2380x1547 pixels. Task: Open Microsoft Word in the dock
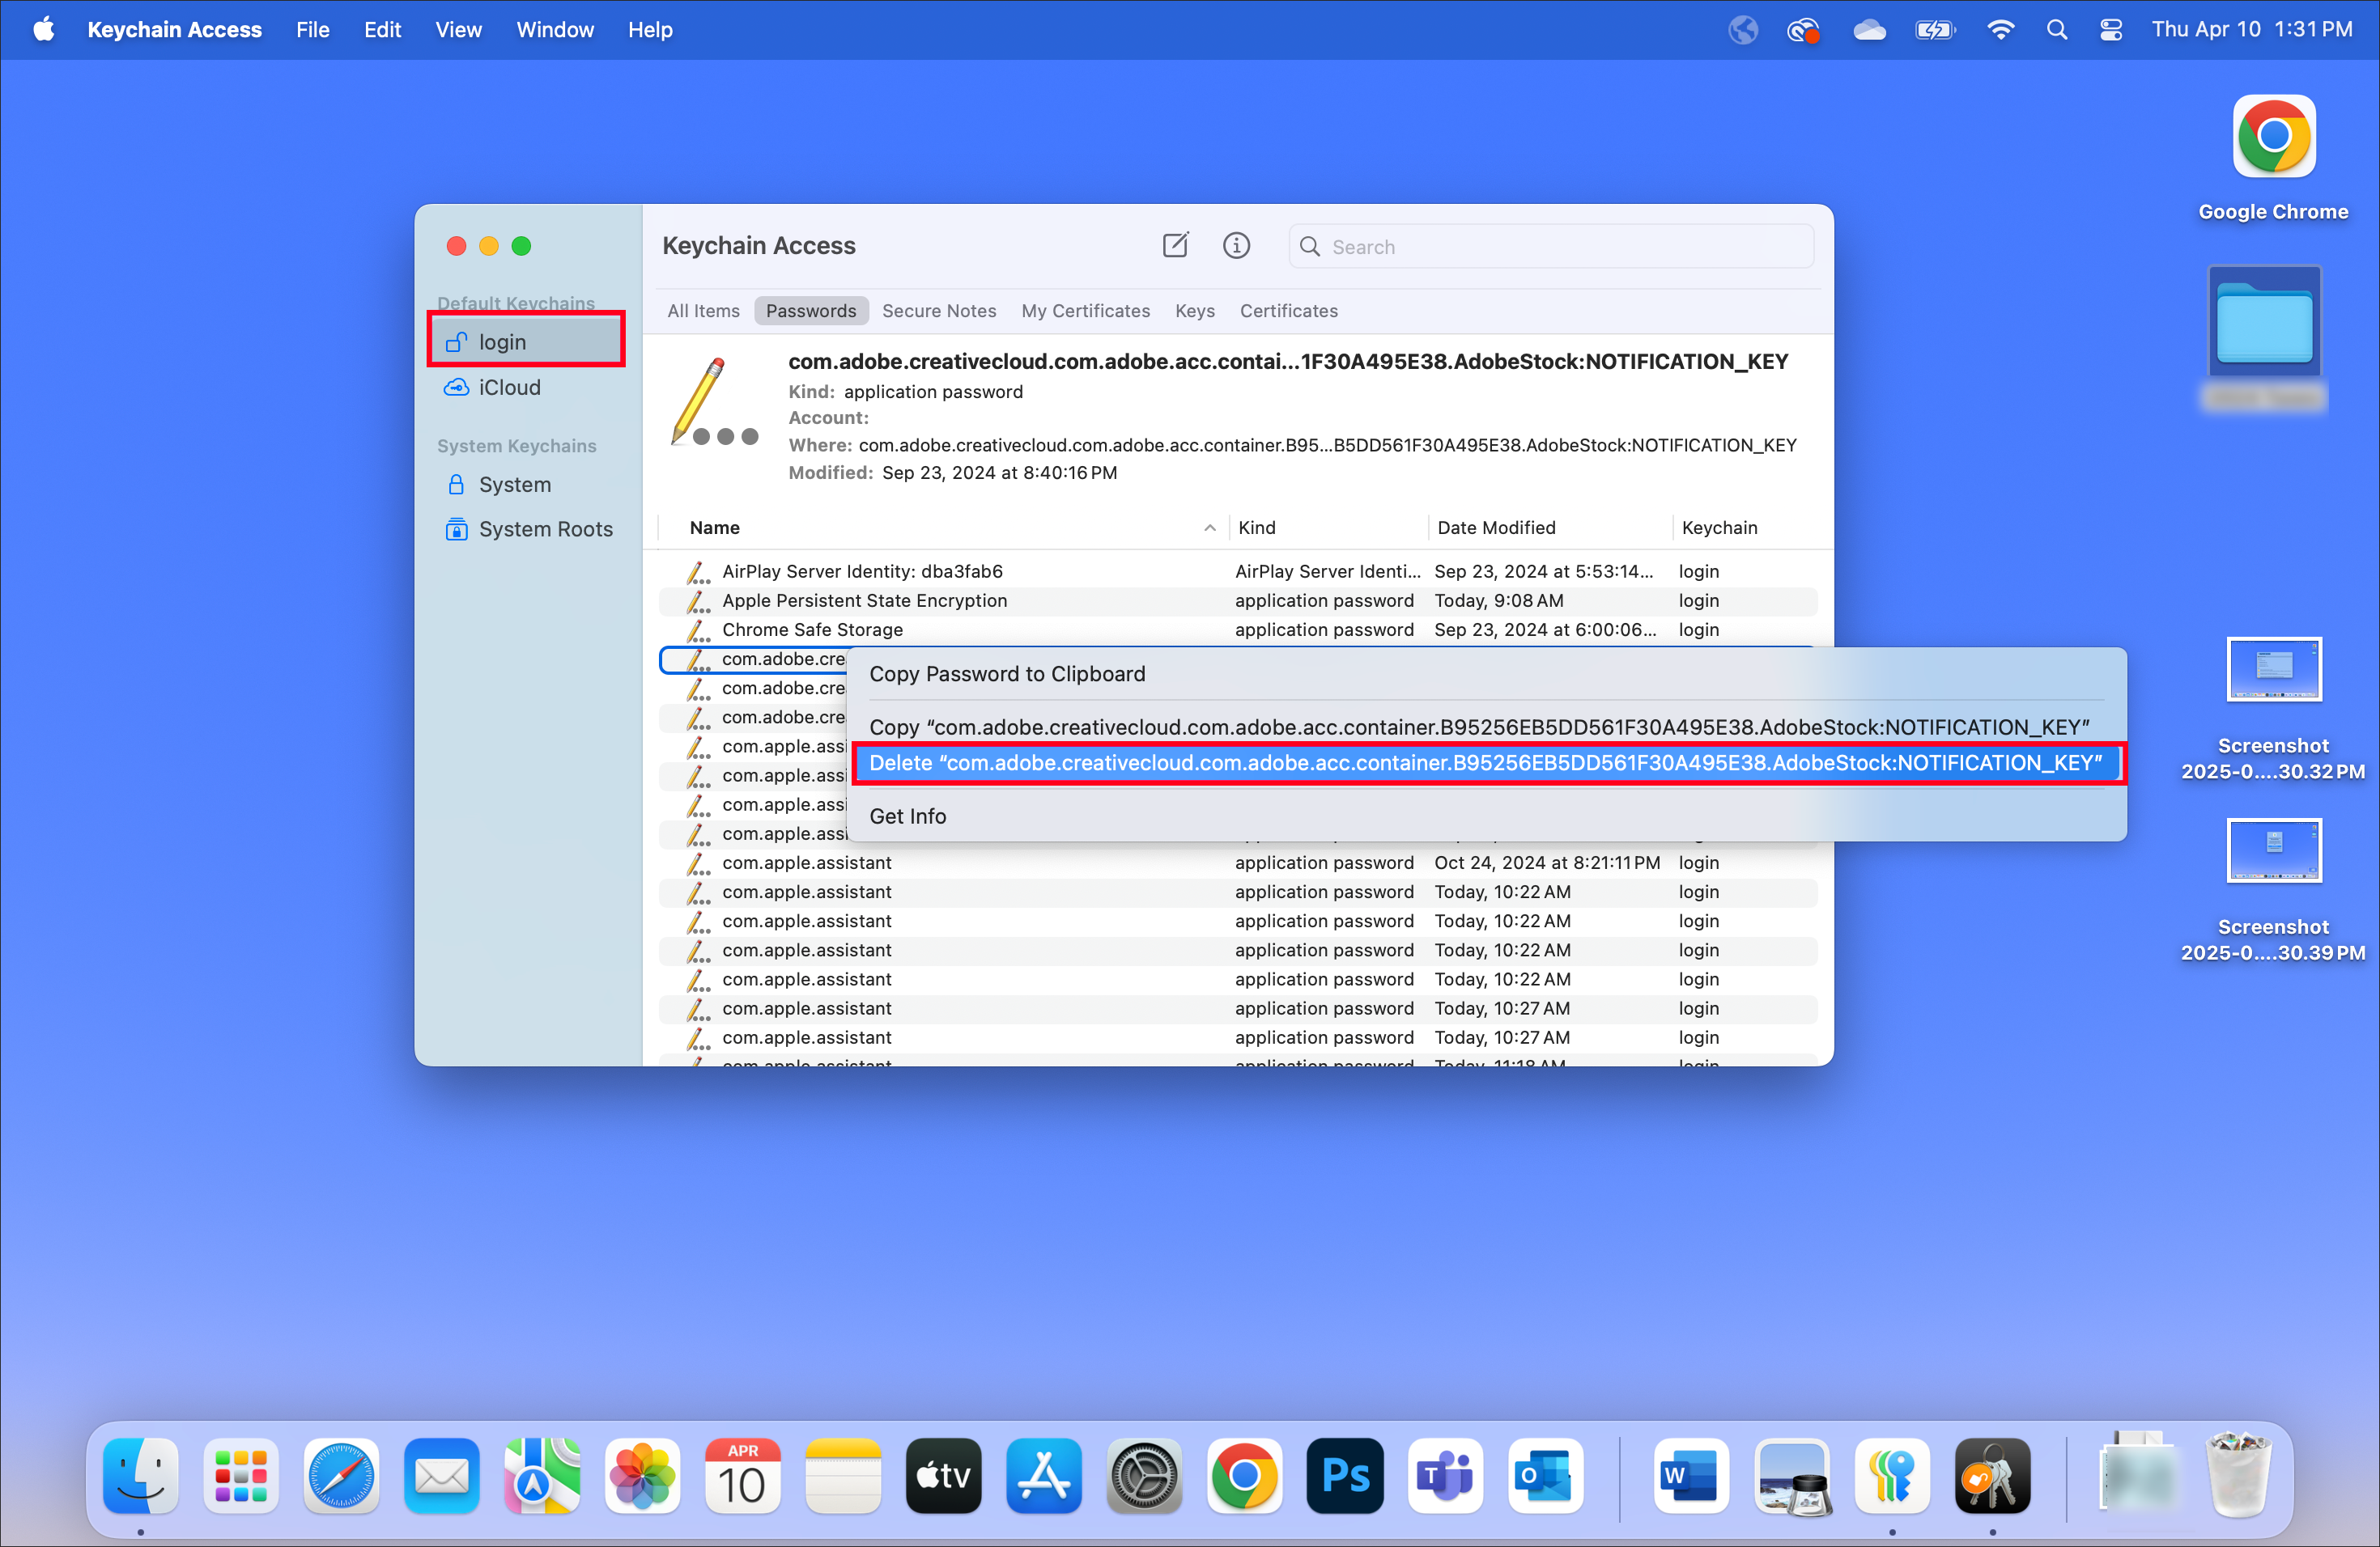1691,1475
